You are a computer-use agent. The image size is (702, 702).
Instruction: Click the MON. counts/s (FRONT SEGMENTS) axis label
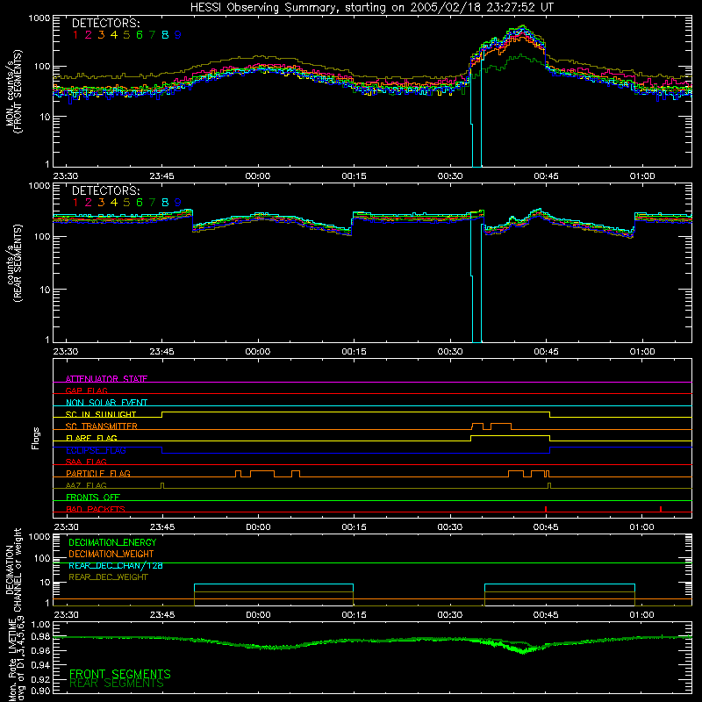[13, 91]
